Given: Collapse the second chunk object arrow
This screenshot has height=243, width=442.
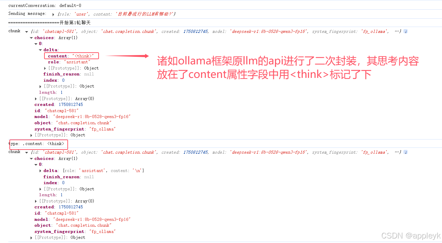Looking at the screenshot, I should (x=27, y=152).
